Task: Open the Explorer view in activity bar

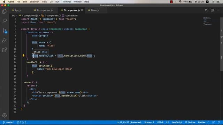Action: point(5,11)
